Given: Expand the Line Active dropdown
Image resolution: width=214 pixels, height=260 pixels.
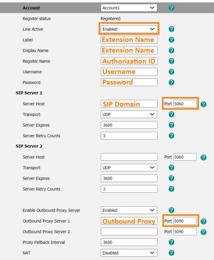Looking at the screenshot, I should tap(129, 29).
